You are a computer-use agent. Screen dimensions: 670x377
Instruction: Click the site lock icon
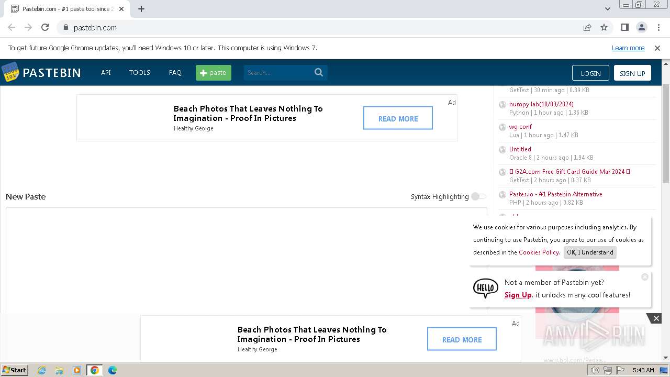tap(65, 27)
